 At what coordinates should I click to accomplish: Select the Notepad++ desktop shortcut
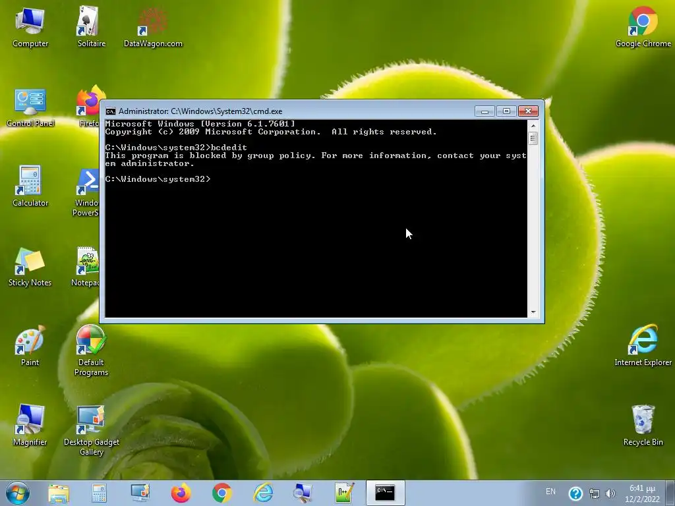tap(86, 267)
